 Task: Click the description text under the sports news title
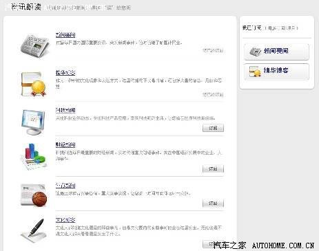click(123, 193)
